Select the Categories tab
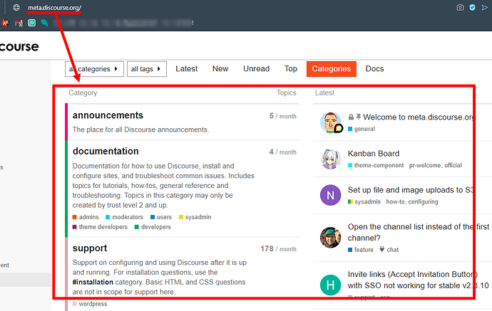Screen dimensions: 492x311 point(332,69)
